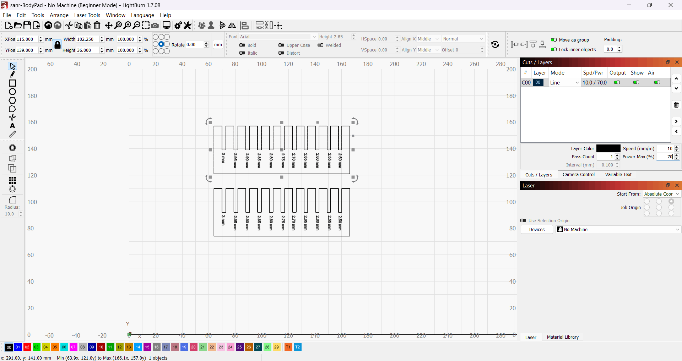
Task: Toggle the Welded text switch
Action: click(x=320, y=45)
